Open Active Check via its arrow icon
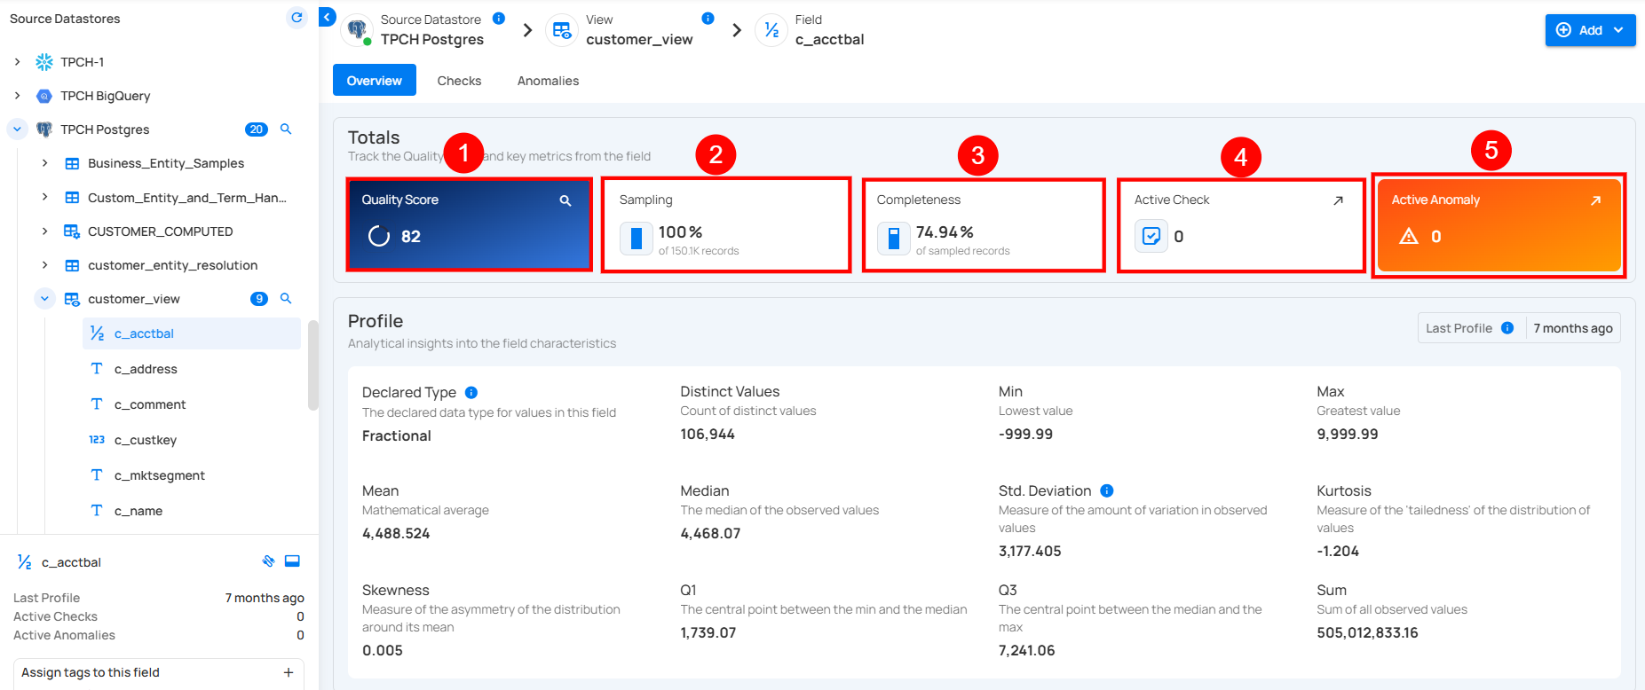The width and height of the screenshot is (1645, 690). pyautogui.click(x=1338, y=200)
